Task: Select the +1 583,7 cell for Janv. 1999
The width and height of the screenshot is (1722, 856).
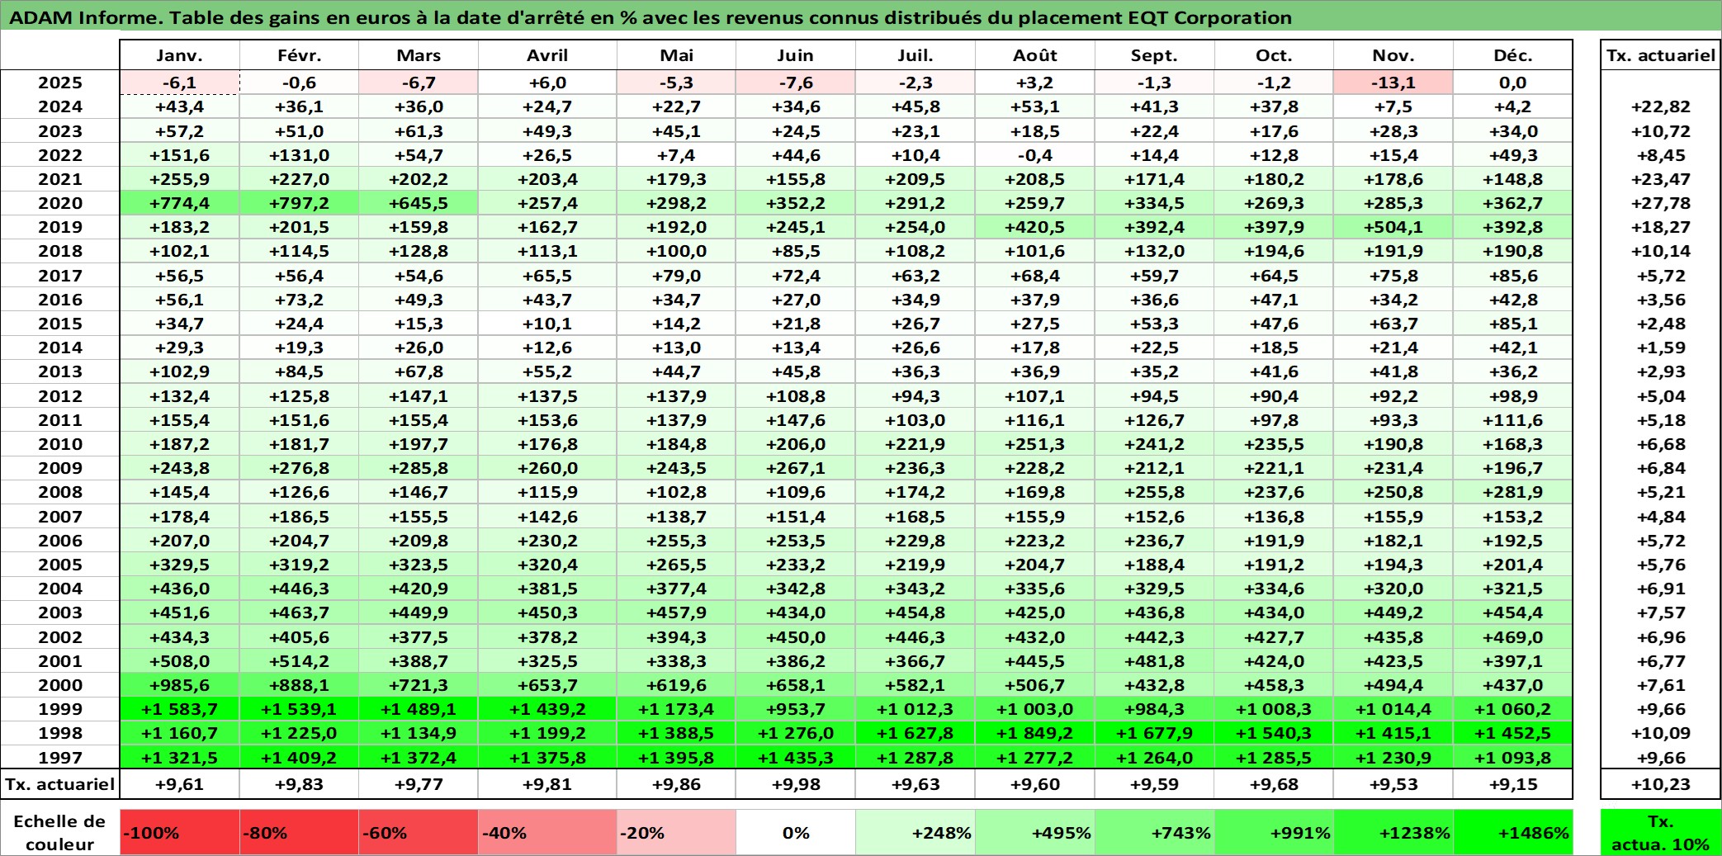Action: [x=180, y=709]
